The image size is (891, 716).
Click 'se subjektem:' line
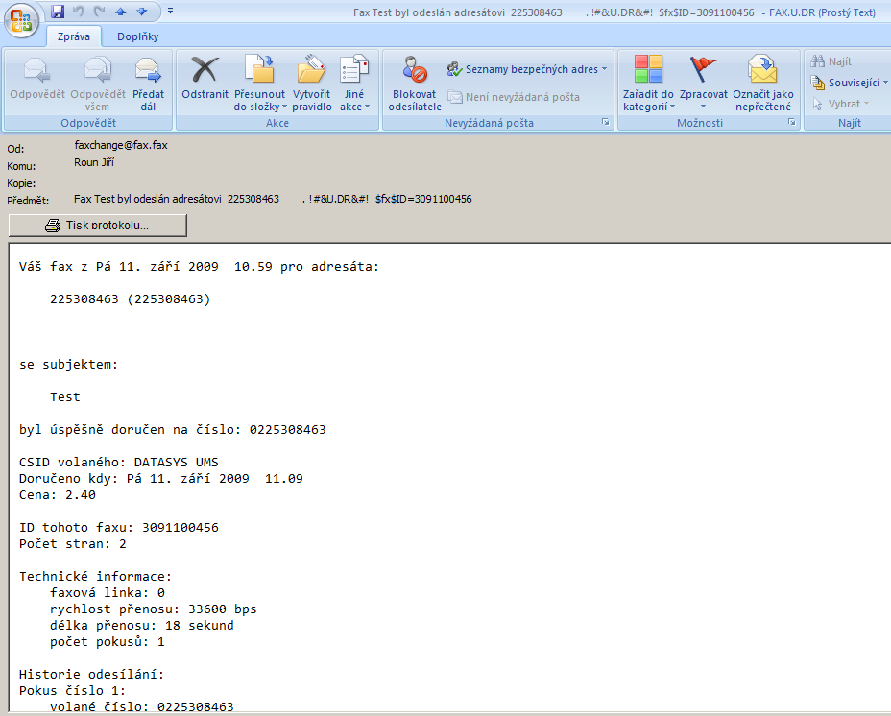coord(69,365)
